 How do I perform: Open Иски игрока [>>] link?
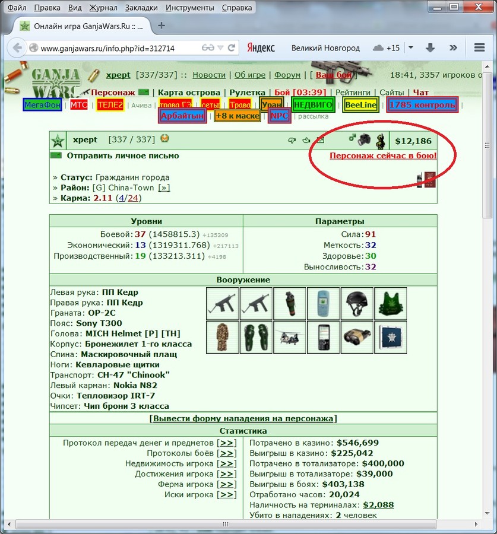(x=227, y=494)
